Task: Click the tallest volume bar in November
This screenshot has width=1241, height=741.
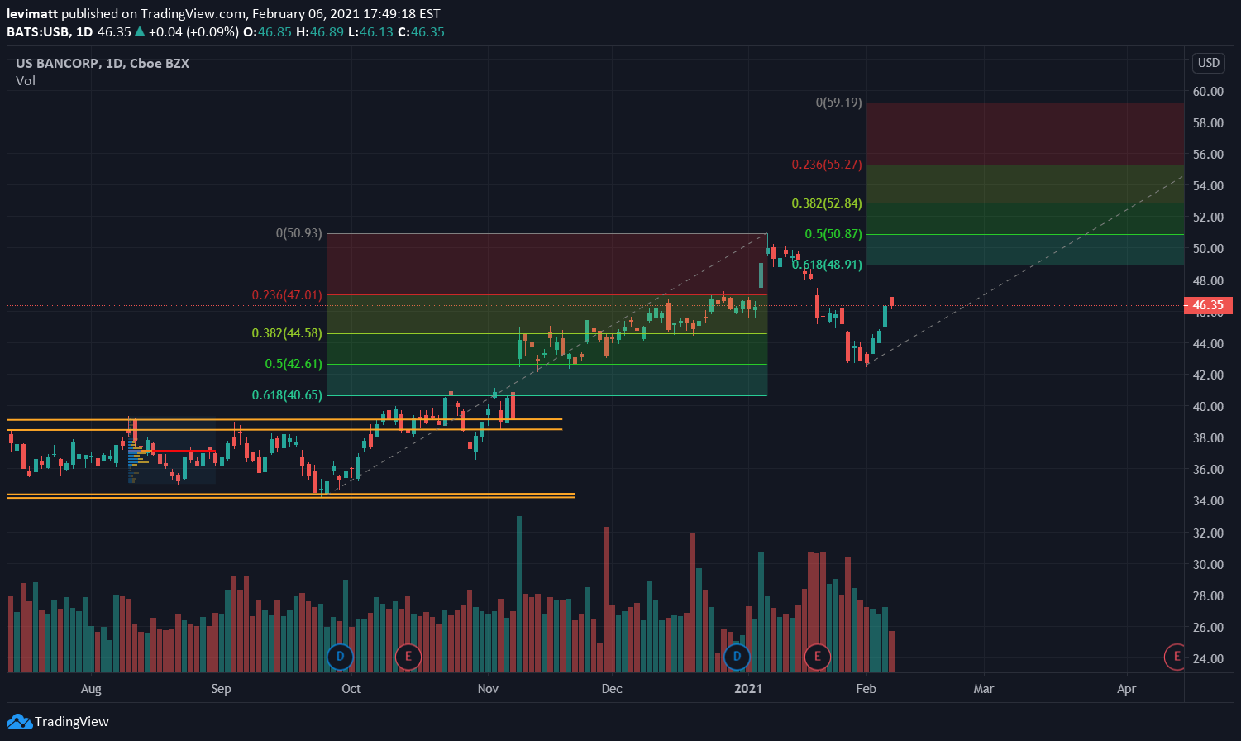Action: tap(519, 594)
